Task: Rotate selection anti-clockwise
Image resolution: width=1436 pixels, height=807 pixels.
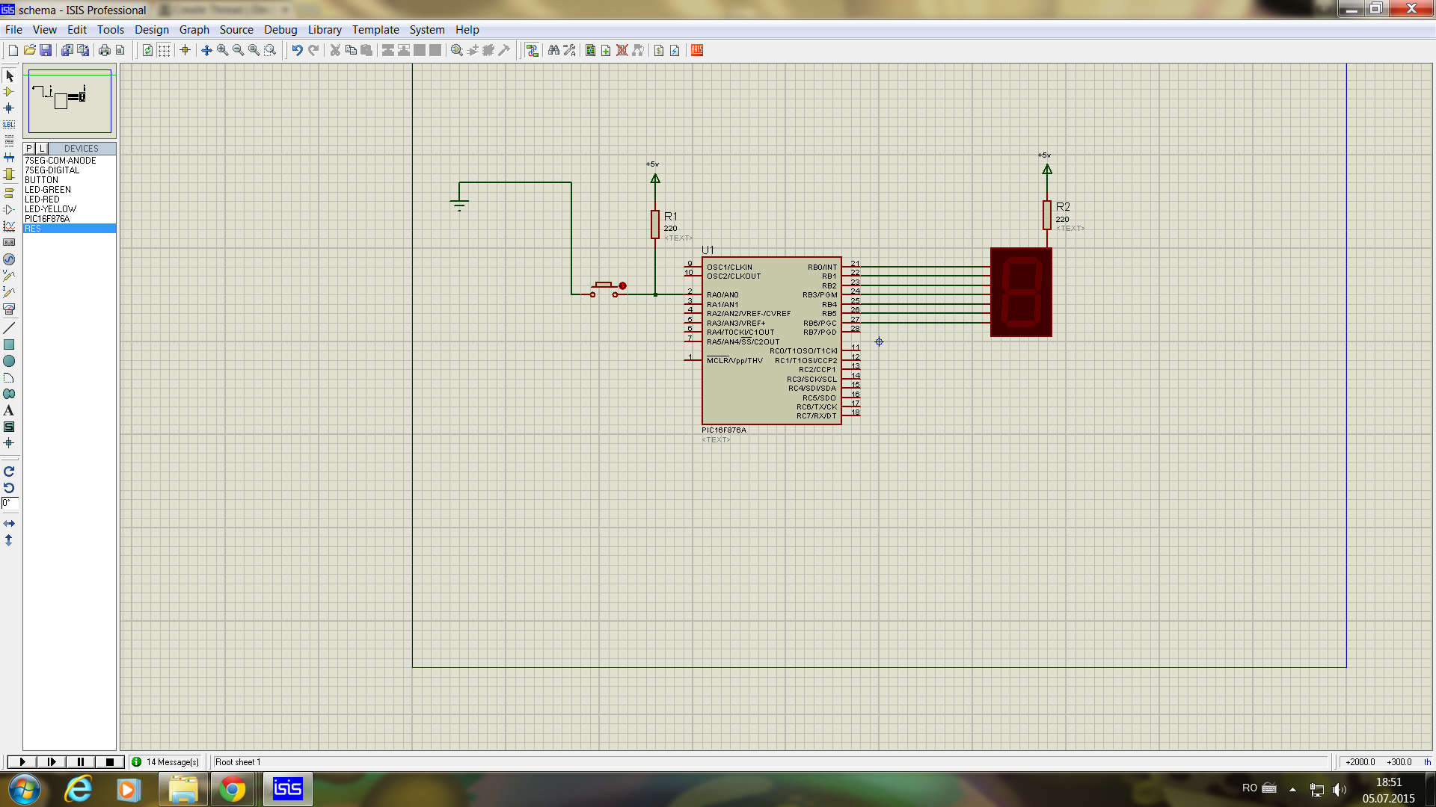Action: pos(9,488)
